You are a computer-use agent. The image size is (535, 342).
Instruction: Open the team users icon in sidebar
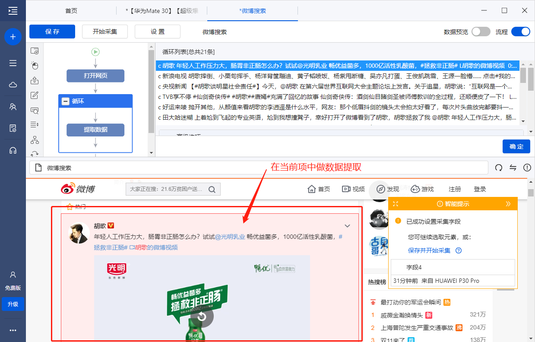[13, 107]
